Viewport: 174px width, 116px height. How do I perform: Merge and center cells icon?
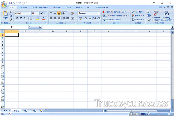click(73, 18)
